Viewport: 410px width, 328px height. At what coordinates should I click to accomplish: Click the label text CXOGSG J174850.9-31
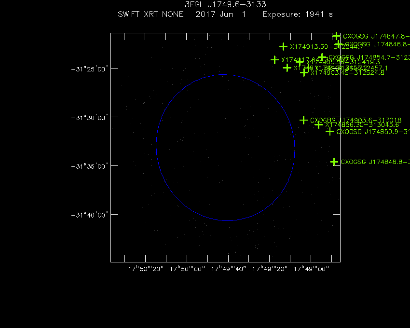[373, 132]
